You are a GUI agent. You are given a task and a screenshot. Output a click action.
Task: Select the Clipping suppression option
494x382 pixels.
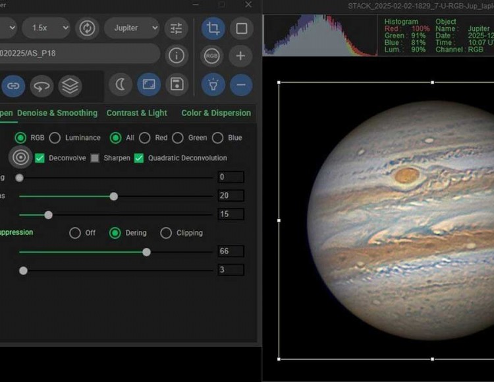166,233
